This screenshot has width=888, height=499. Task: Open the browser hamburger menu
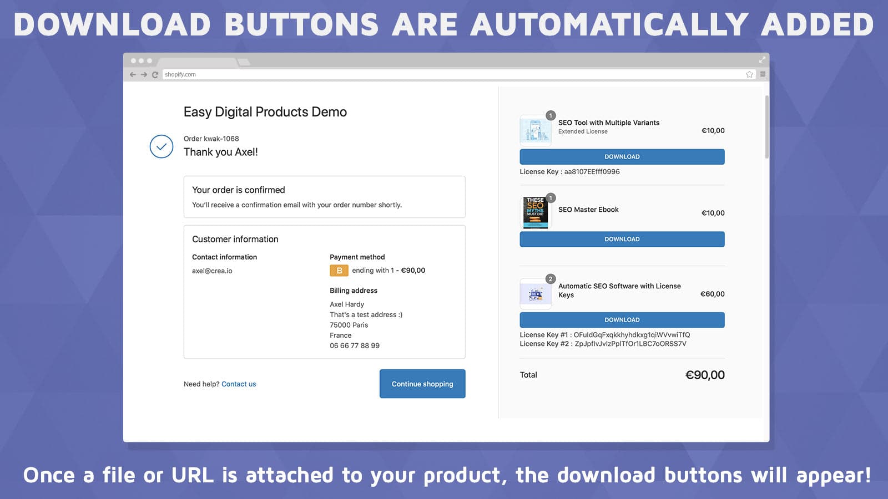pyautogui.click(x=763, y=74)
